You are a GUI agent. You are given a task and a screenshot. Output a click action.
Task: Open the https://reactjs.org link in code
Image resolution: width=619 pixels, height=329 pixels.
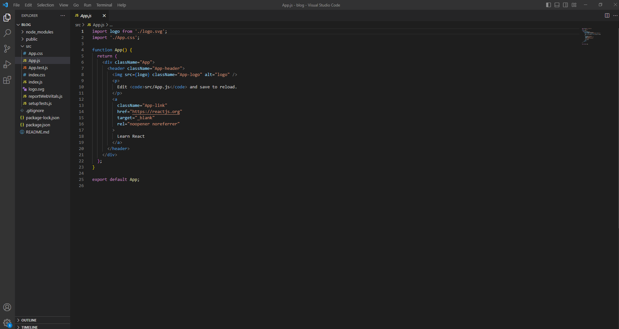(156, 111)
